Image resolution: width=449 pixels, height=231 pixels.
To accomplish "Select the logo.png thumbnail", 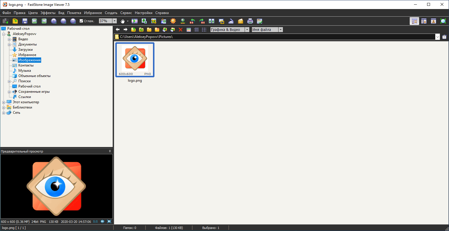I will pos(135,60).
